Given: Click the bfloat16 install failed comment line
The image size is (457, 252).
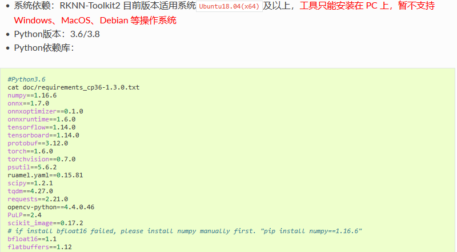Looking at the screenshot, I should coord(185,231).
